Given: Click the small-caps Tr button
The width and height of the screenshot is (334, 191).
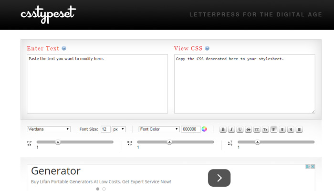Looking at the screenshot, I should click(x=265, y=129).
